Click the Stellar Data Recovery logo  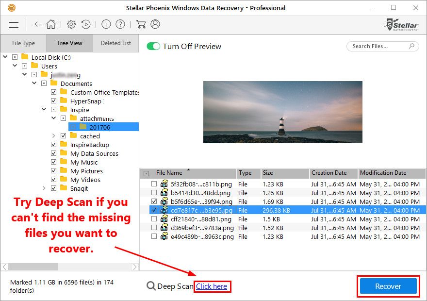coord(401,25)
